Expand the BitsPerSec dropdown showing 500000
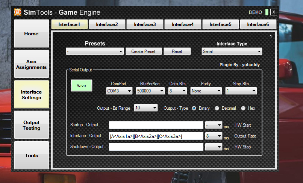Image resolution: width=303 pixels, height=183 pixels. click(150, 91)
